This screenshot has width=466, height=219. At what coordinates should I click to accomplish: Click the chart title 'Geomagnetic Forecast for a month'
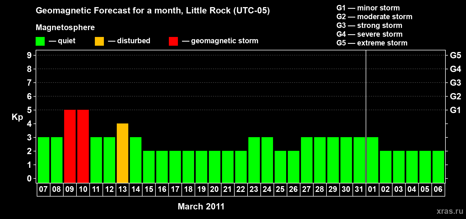pos(110,10)
